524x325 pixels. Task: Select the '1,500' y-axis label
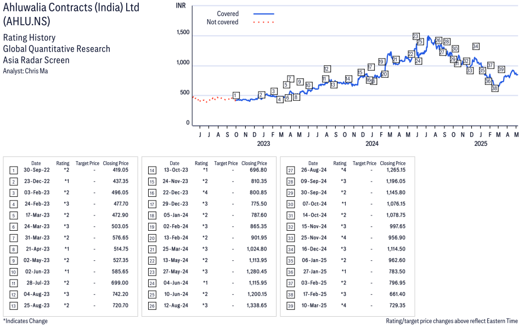pyautogui.click(x=183, y=32)
